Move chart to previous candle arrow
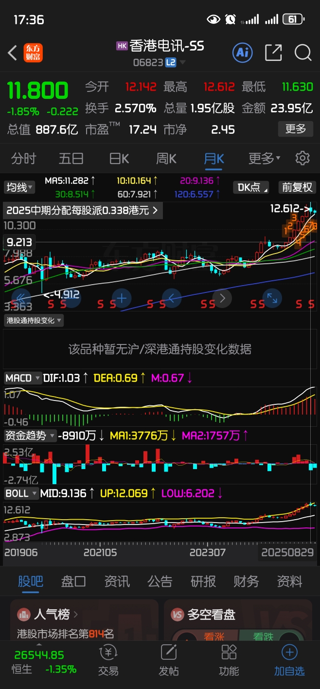Screen dimensions: 320x689 171,298
